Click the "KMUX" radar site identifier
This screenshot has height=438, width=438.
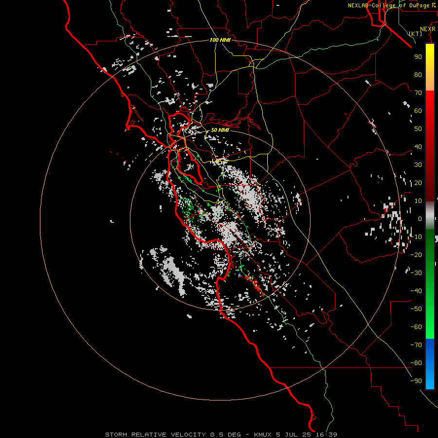click(263, 435)
